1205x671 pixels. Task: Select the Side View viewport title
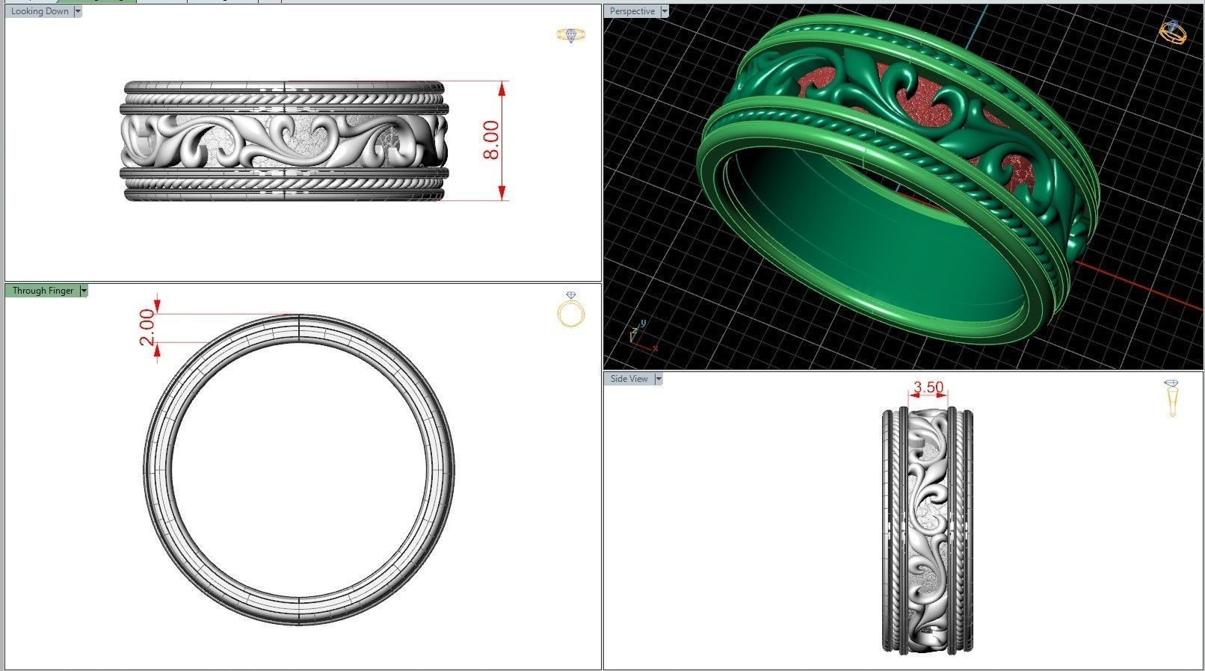click(x=629, y=379)
